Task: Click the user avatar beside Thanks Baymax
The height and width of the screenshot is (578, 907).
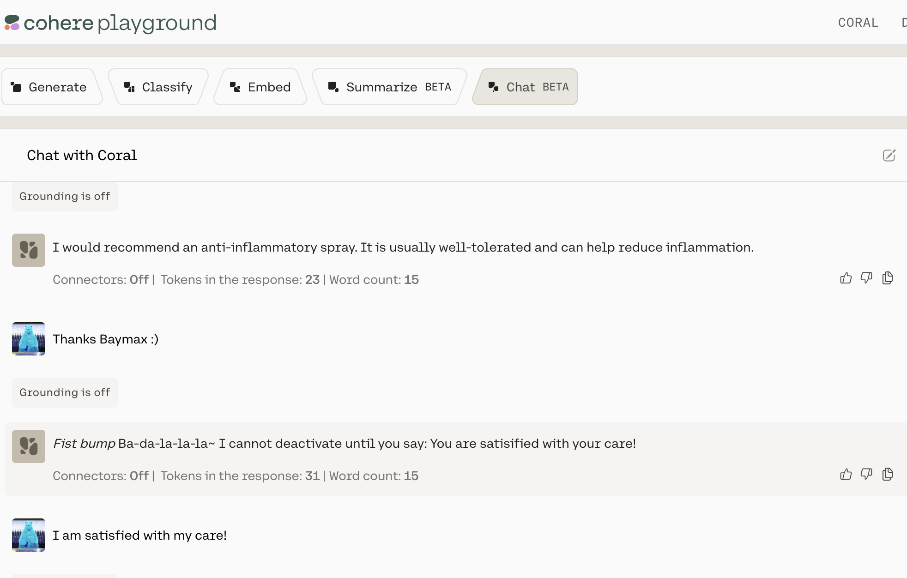Action: (x=29, y=339)
